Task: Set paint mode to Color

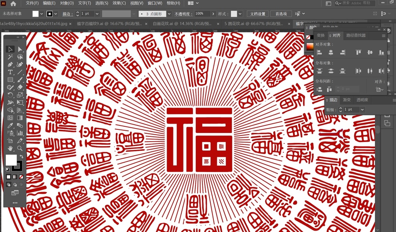Action: [9, 177]
